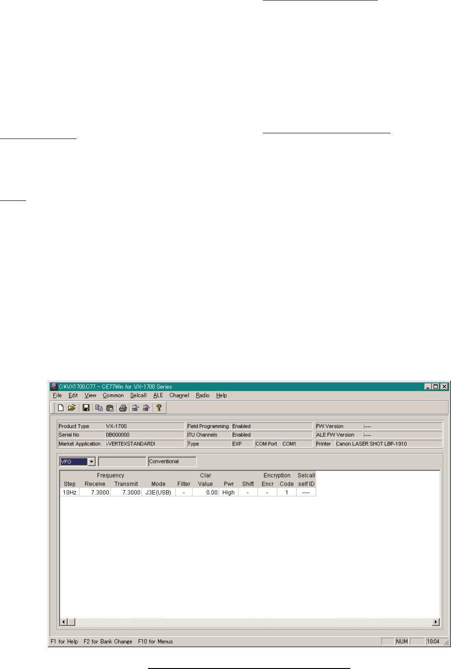Open the ALE menu
The image size is (451, 669).
[x=158, y=395]
